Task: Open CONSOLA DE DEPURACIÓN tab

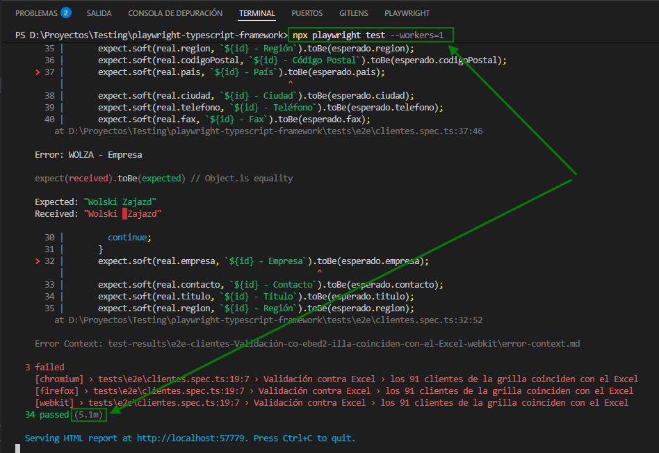Action: click(x=175, y=13)
